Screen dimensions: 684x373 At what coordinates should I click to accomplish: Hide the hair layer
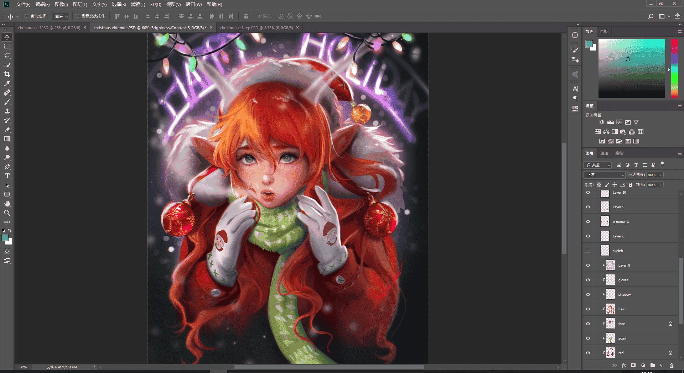point(588,309)
